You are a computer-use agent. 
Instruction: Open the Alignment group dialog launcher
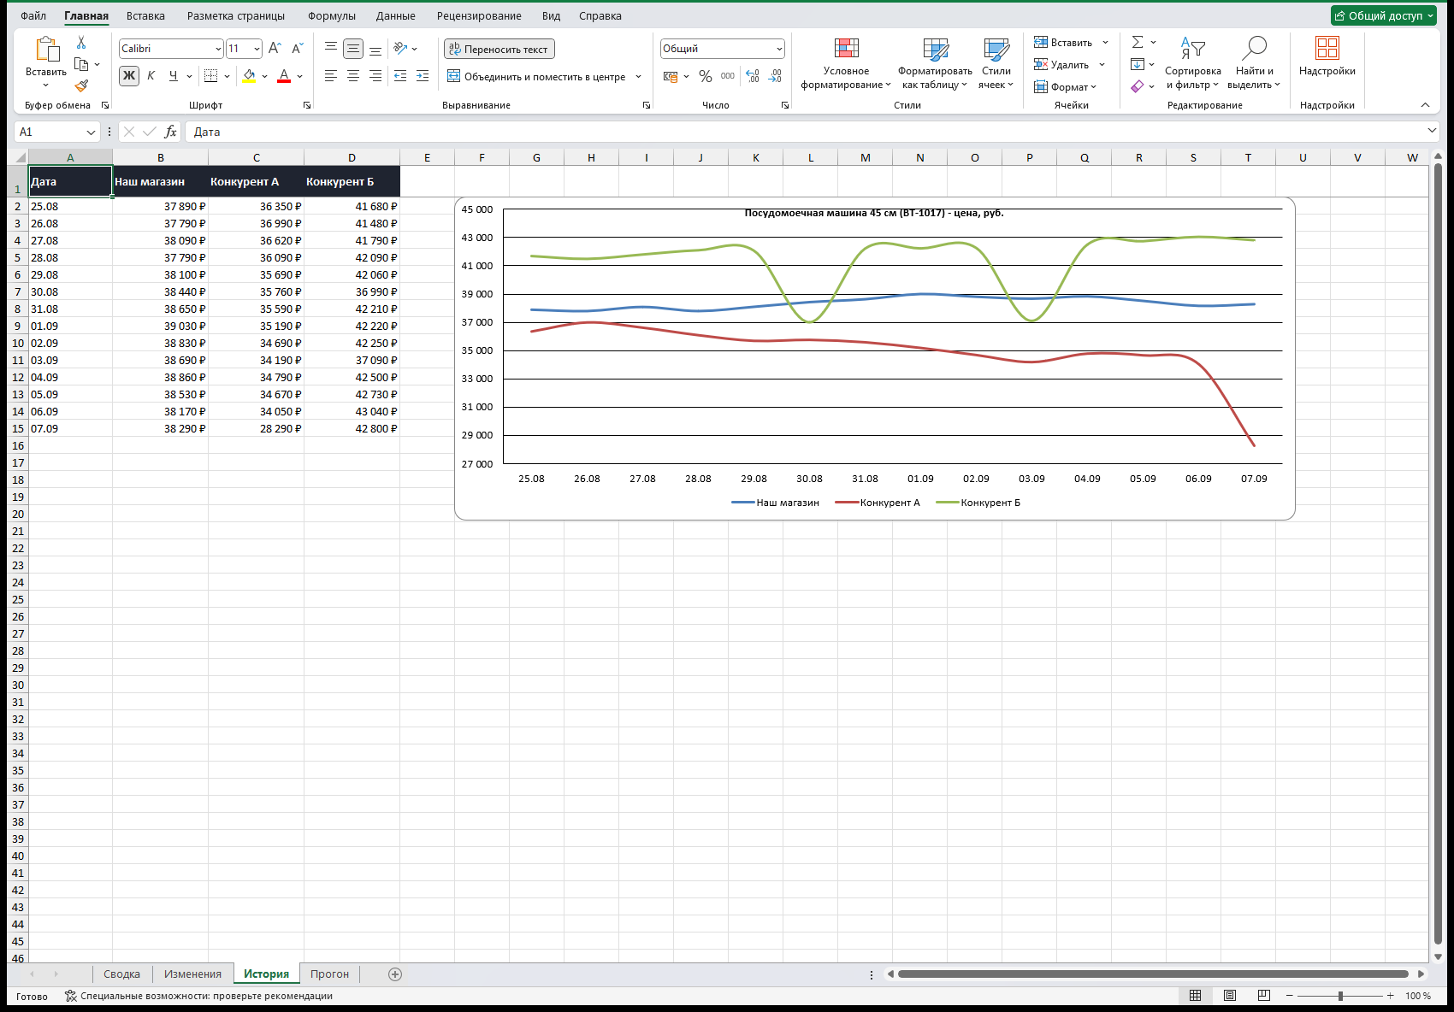point(647,105)
